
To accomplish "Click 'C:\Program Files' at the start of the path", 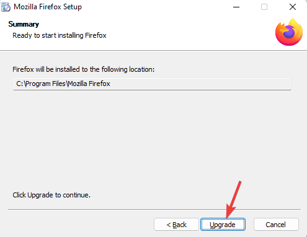I will pyautogui.click(x=41, y=84).
